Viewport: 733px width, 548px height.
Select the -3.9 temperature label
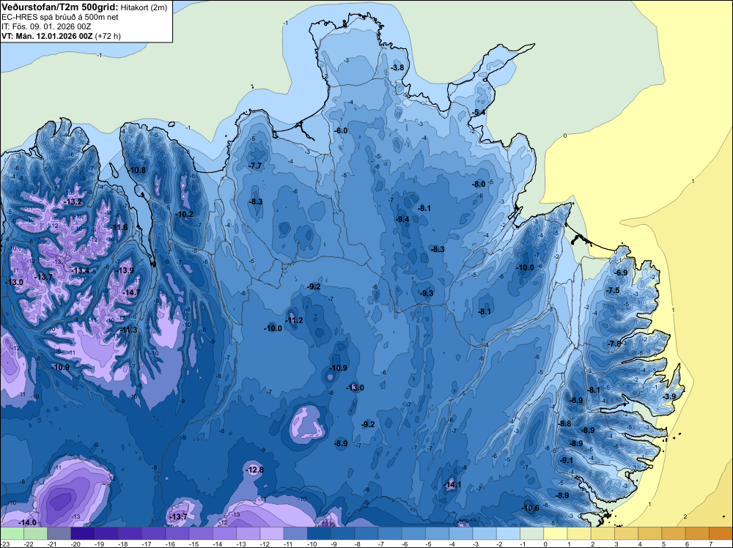pos(669,396)
